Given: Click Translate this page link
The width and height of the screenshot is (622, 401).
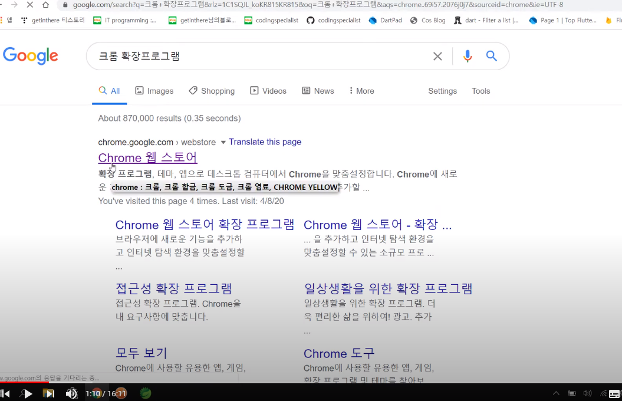Looking at the screenshot, I should (265, 142).
